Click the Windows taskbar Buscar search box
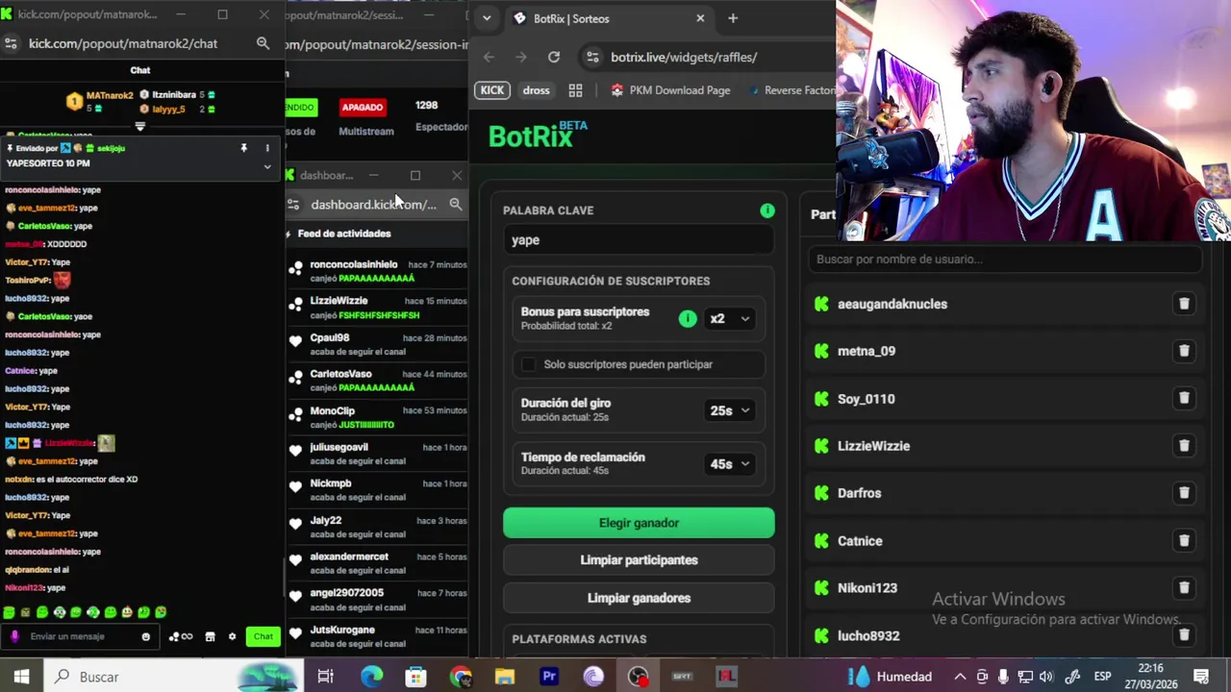This screenshot has height=692, width=1231. coord(173,677)
